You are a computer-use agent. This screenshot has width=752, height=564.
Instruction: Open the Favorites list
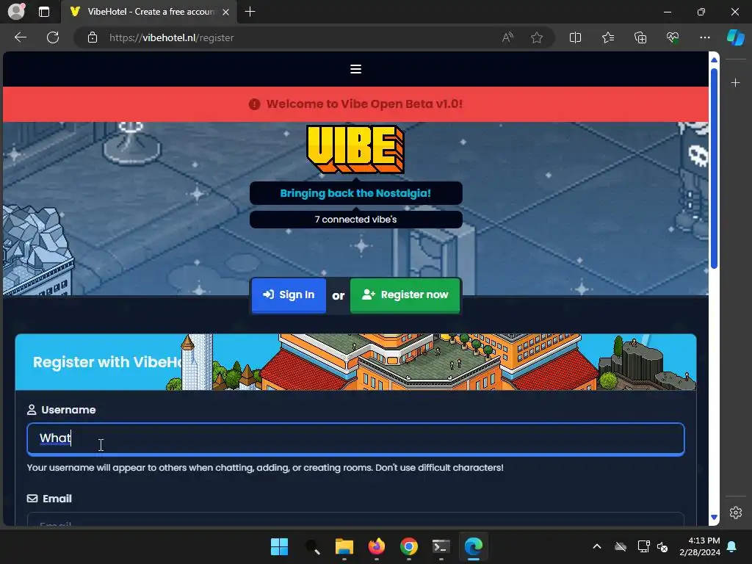click(x=607, y=37)
